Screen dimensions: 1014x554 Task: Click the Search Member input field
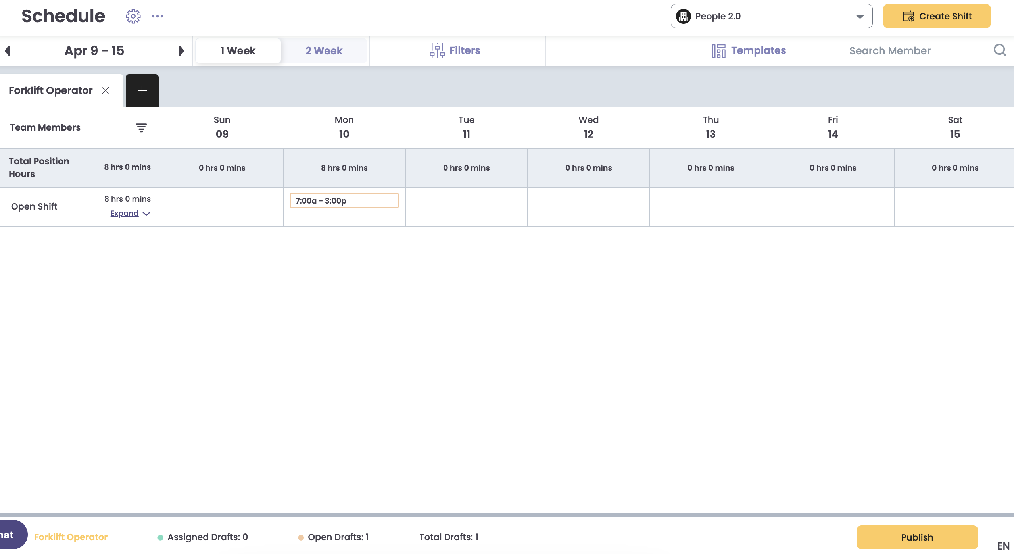[x=916, y=51]
